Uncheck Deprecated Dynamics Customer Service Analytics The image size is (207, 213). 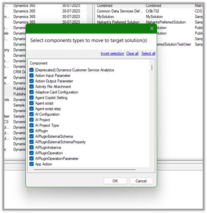tap(32, 70)
